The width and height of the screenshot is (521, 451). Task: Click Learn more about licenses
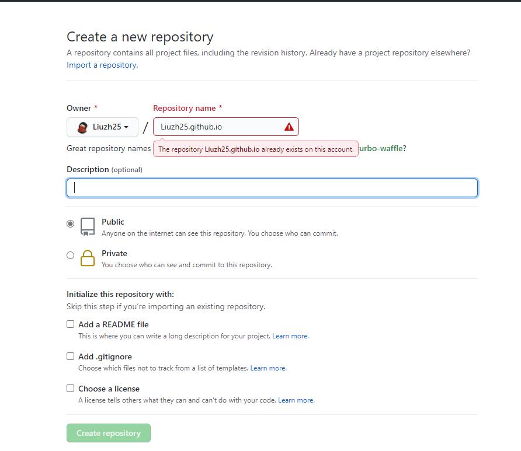coord(296,400)
